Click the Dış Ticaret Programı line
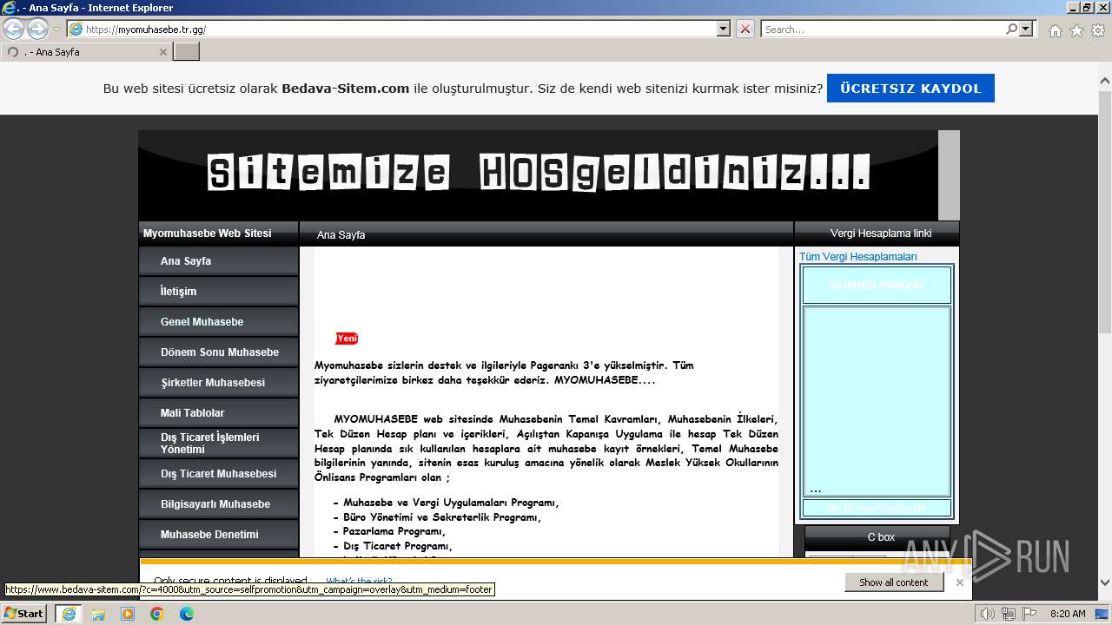The image size is (1112, 625). (x=393, y=546)
